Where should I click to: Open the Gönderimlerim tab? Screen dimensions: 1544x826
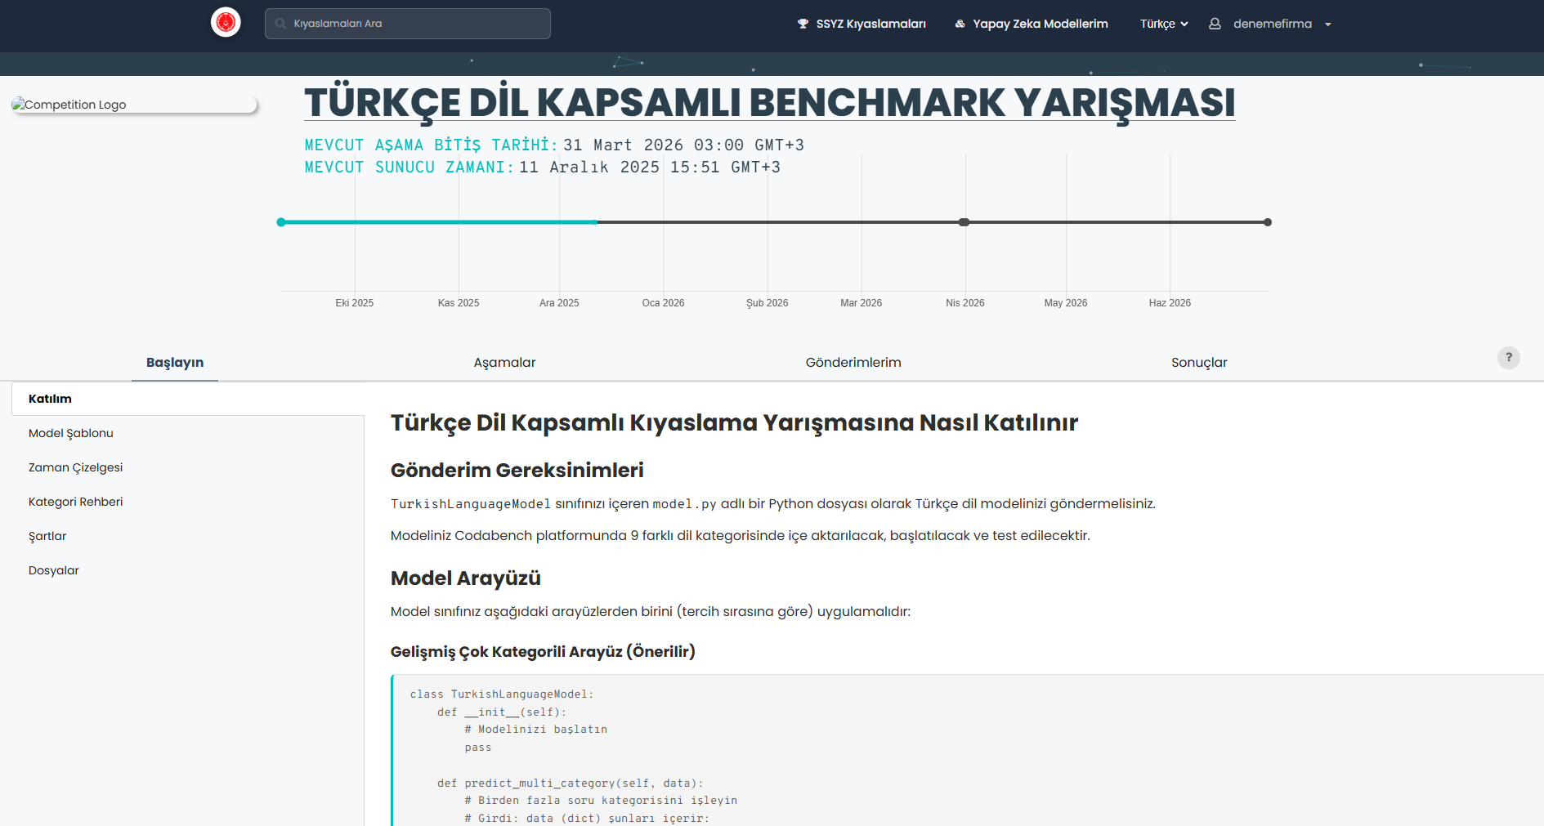point(853,363)
